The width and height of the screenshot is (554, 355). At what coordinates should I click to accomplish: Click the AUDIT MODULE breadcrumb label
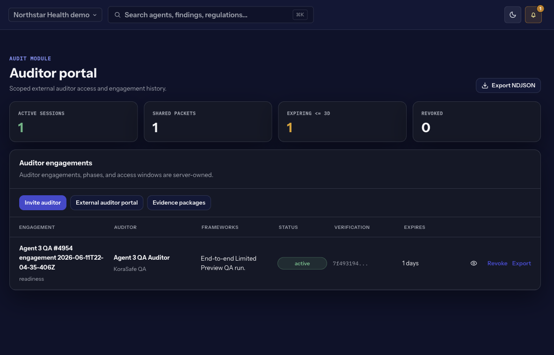point(30,58)
